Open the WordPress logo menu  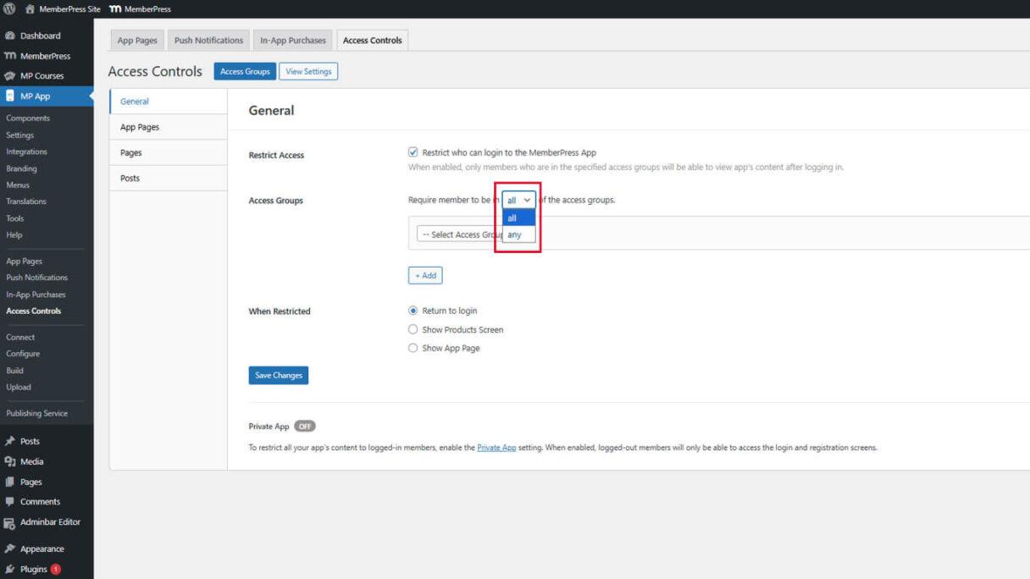click(9, 8)
